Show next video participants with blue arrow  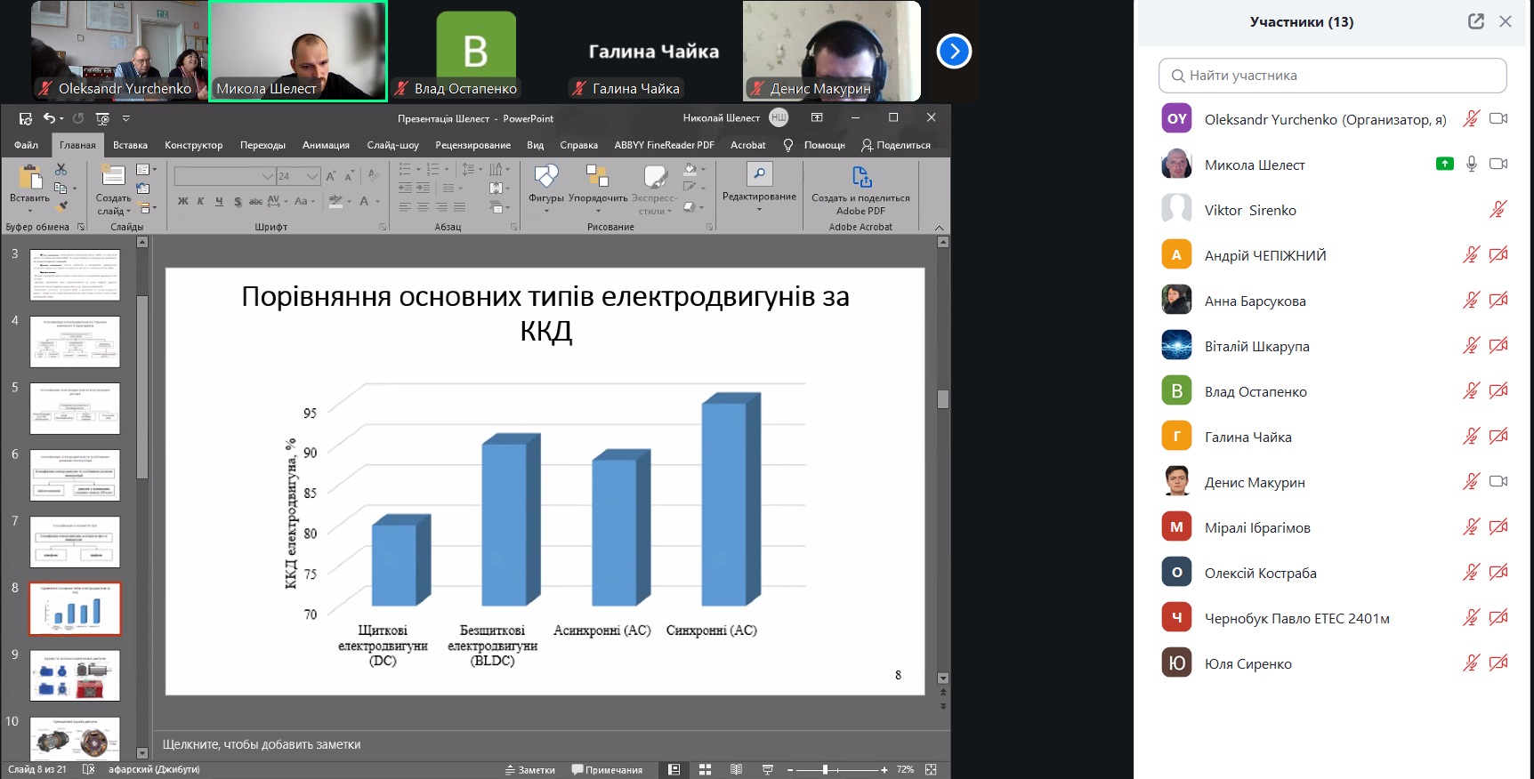954,52
